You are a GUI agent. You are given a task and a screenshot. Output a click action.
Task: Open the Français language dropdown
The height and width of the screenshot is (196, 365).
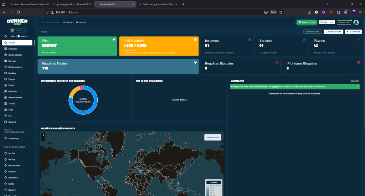[17, 30]
